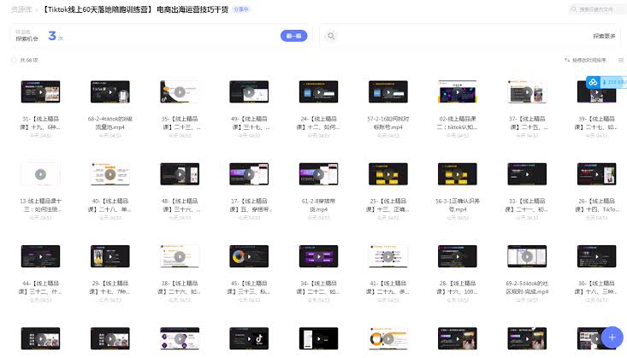Click file name 57-2-1680何找对标账号.mp4

click(388, 123)
